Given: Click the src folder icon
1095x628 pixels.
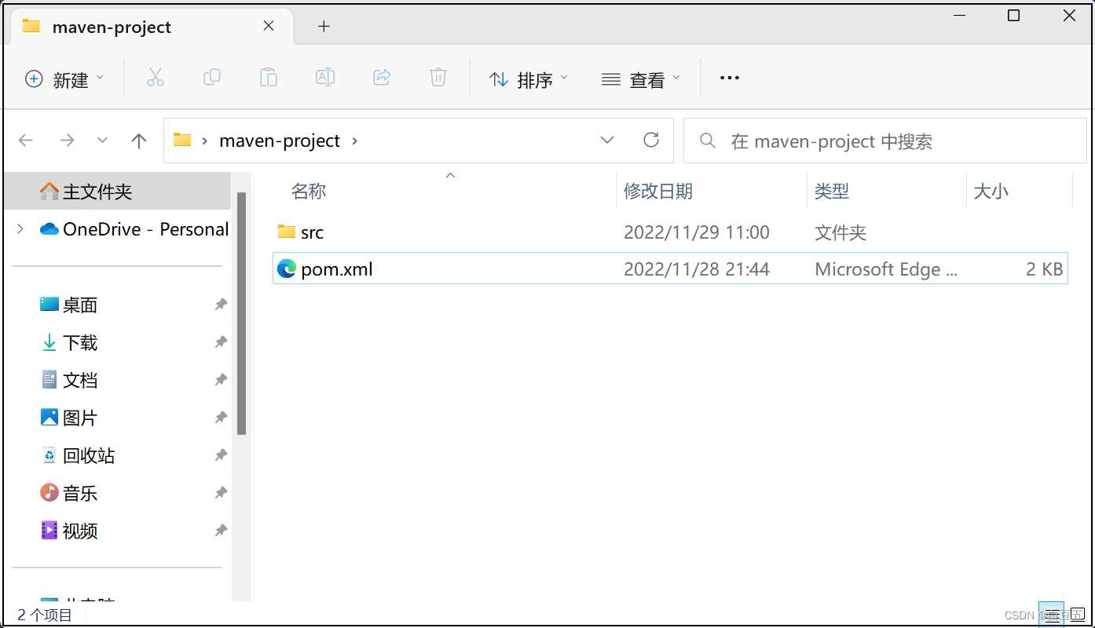Looking at the screenshot, I should coord(287,232).
